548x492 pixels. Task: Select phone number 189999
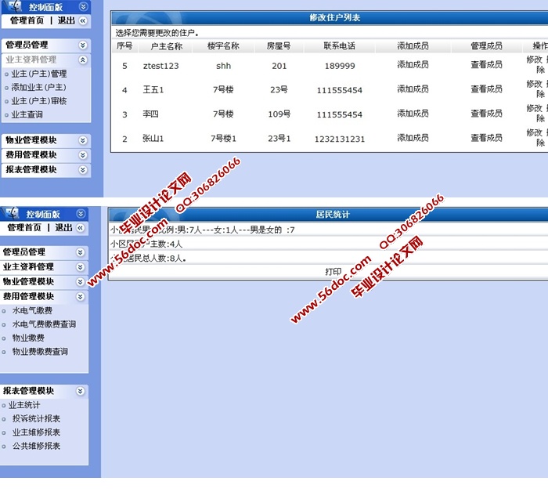coord(340,66)
